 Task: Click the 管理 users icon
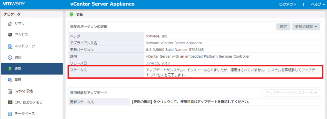[10, 80]
